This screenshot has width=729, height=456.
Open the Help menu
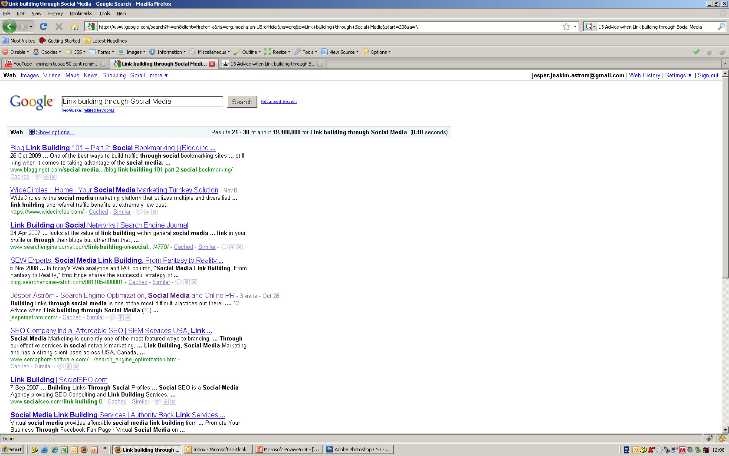click(121, 13)
